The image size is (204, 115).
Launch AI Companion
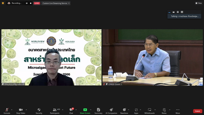point(111,111)
